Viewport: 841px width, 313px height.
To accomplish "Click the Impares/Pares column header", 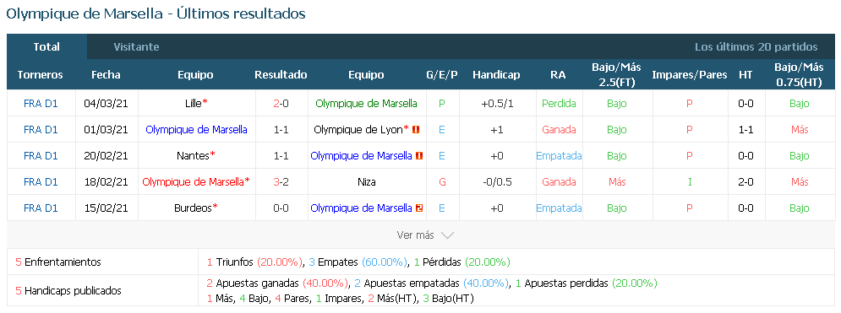I will [x=689, y=75].
